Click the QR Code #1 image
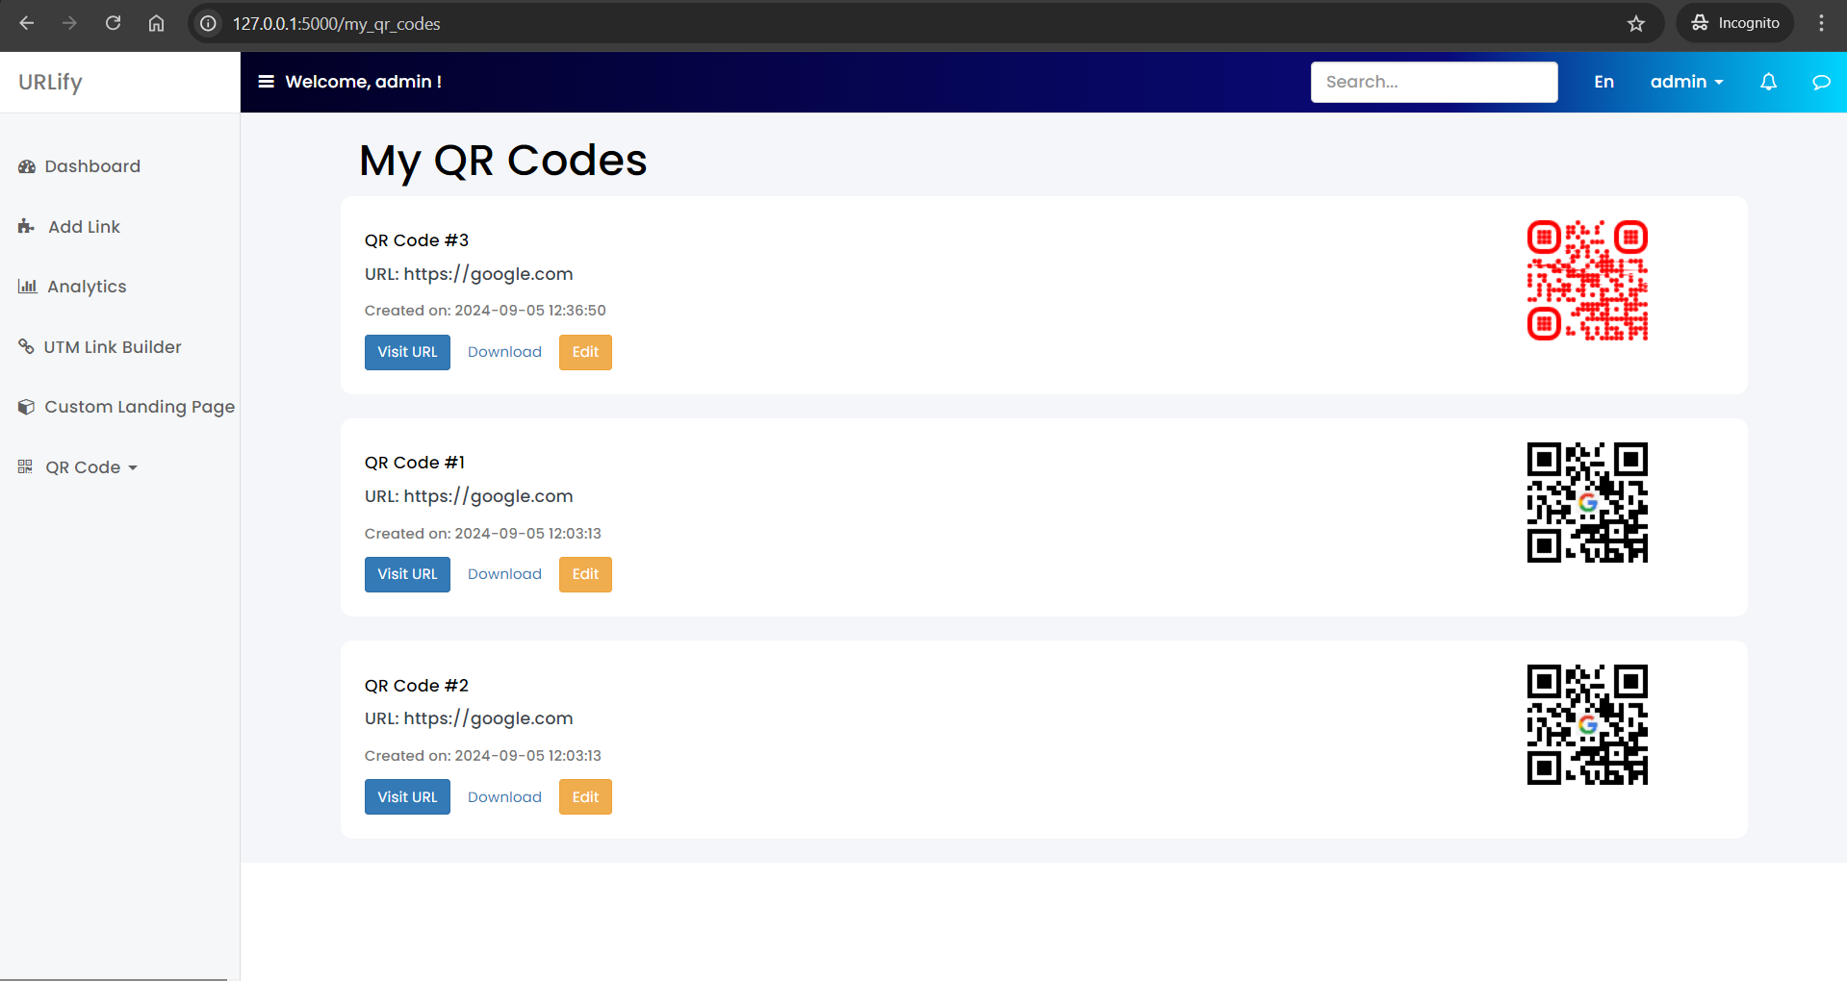Viewport: 1847px width, 981px height. click(1587, 503)
